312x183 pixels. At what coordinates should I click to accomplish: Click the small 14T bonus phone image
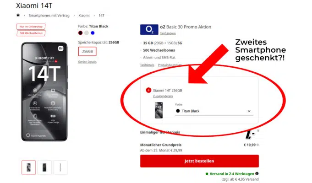pyautogui.click(x=159, y=110)
